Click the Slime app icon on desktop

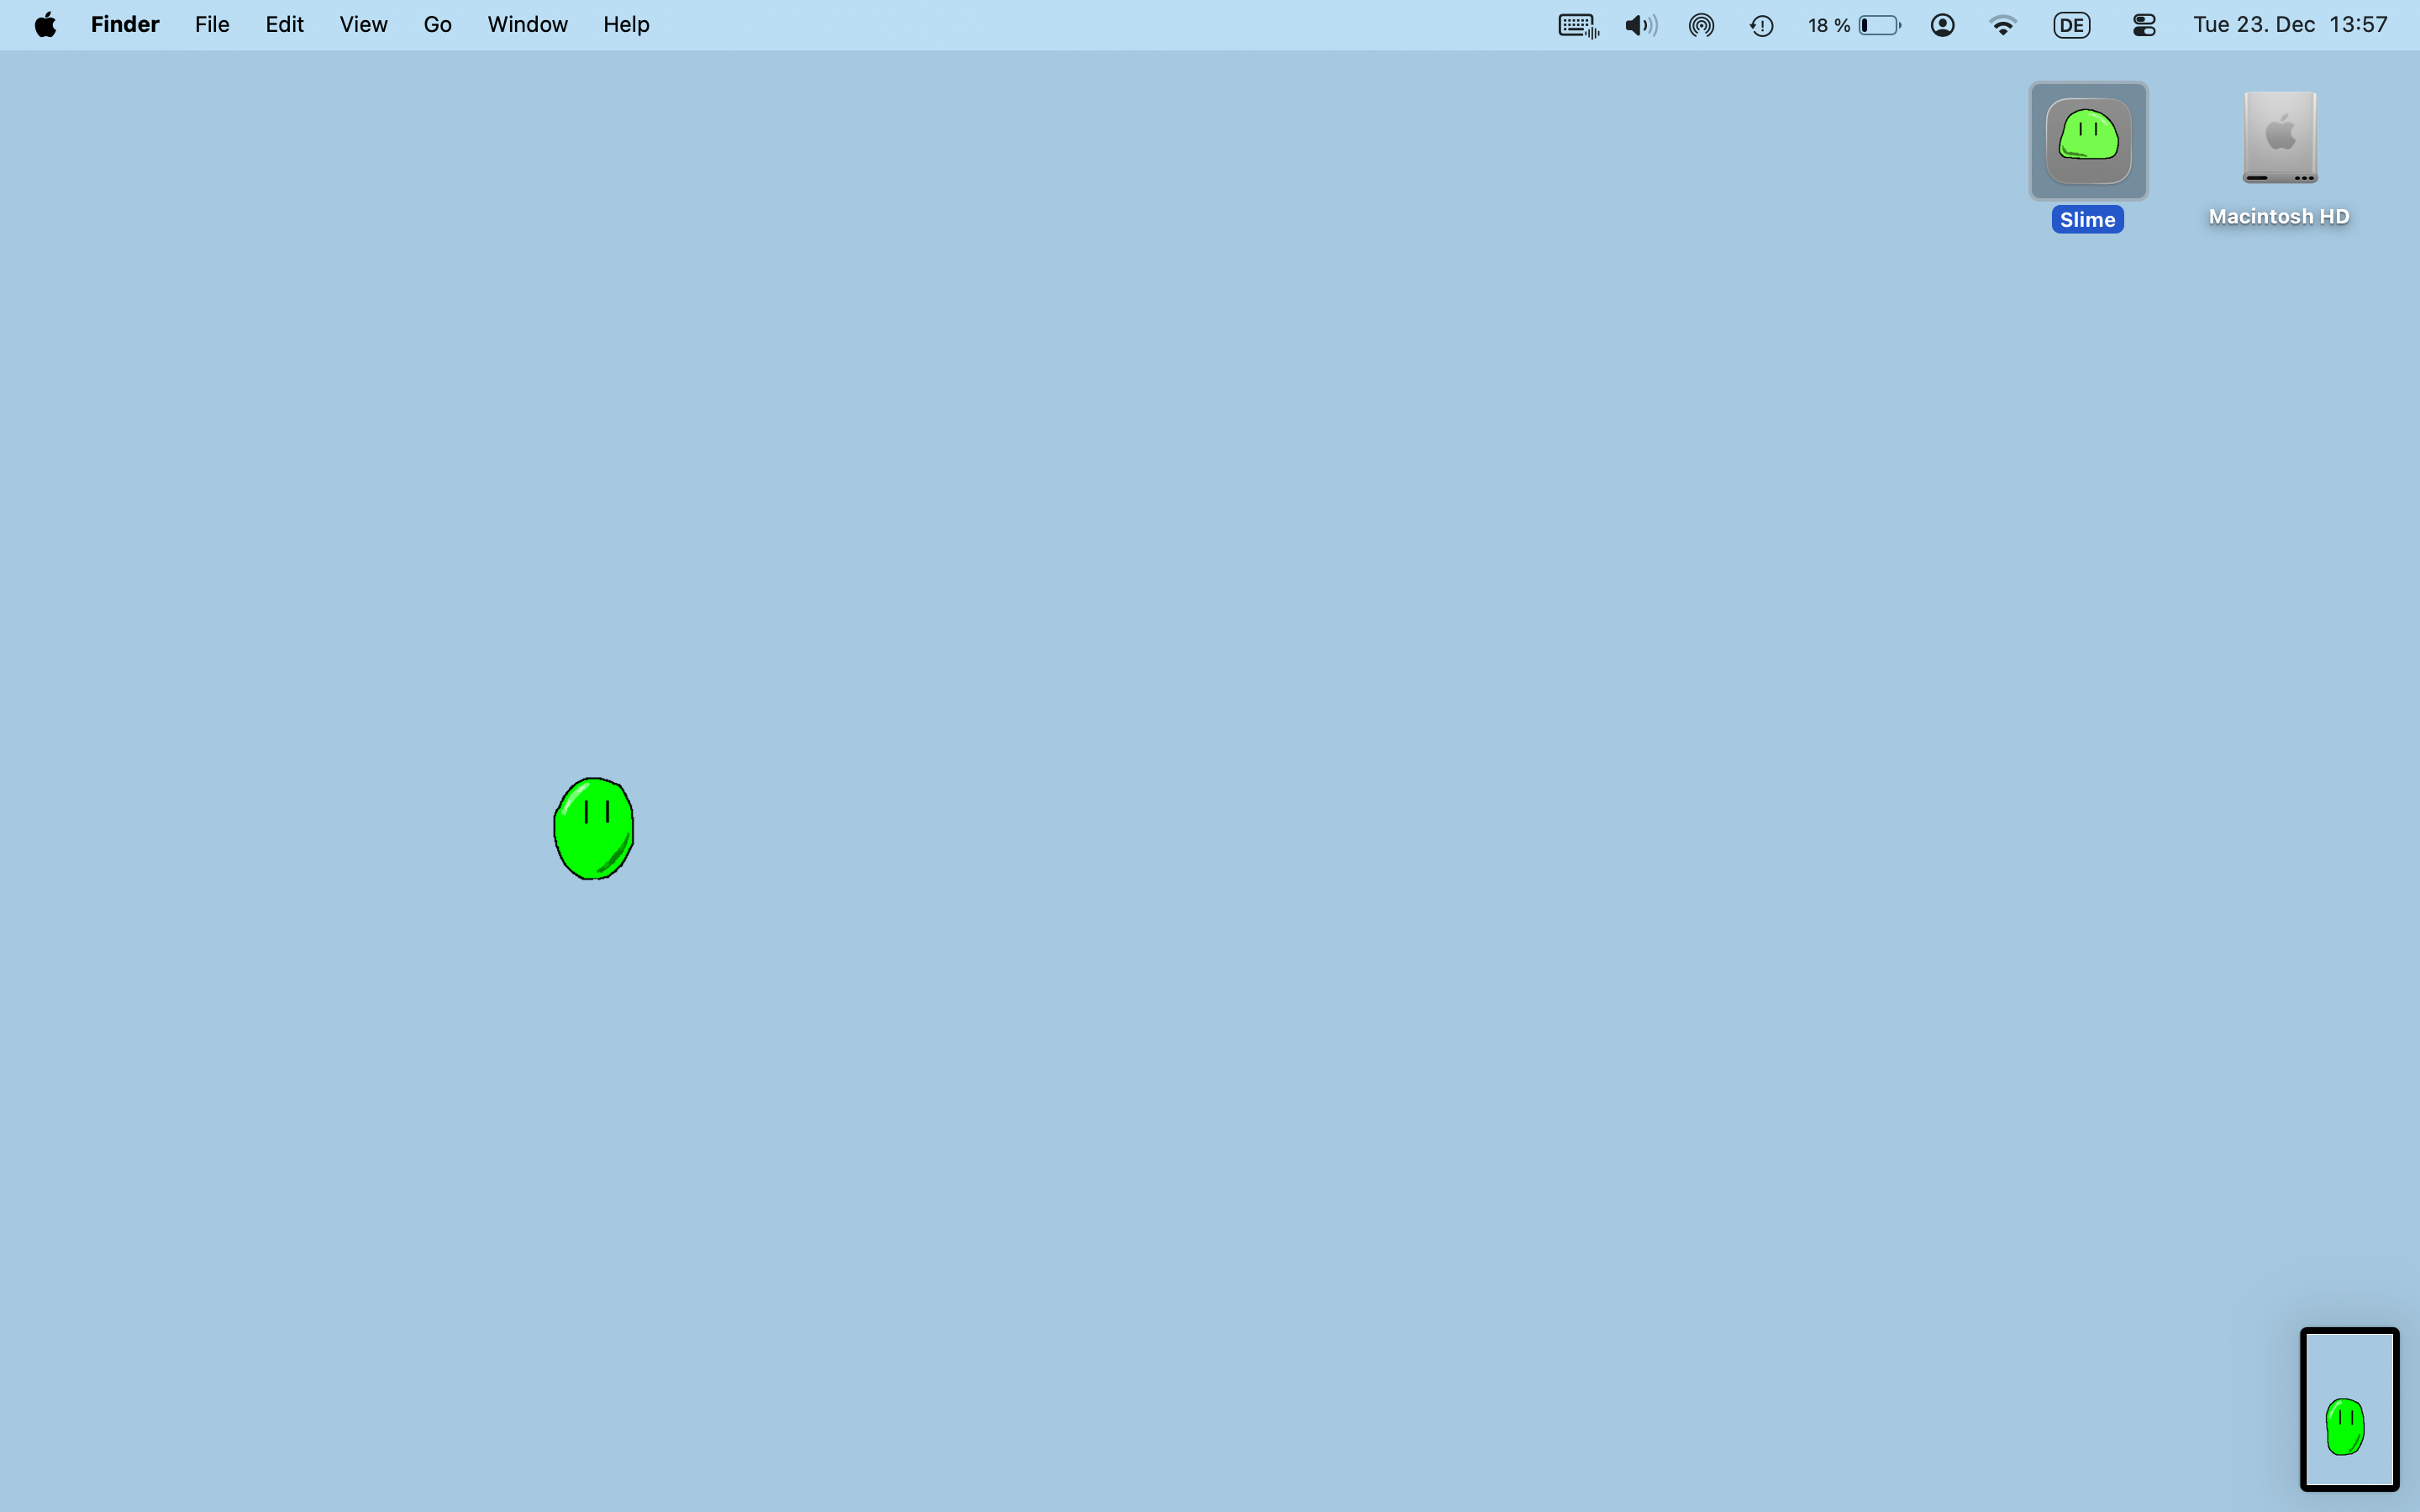point(2088,141)
